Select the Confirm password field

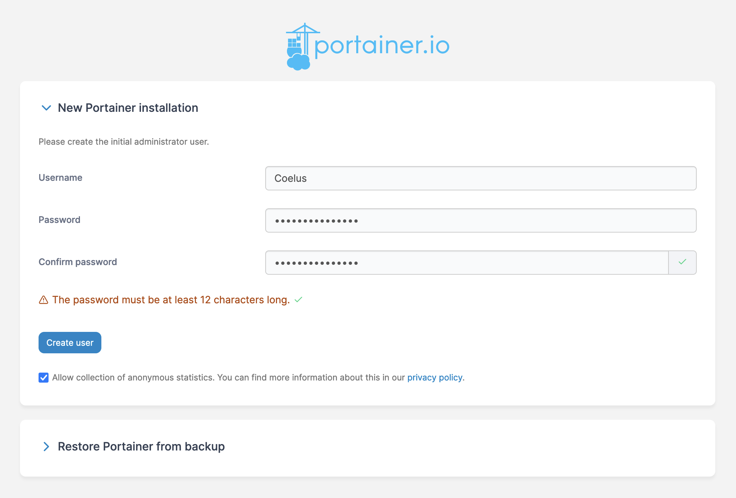[467, 263]
